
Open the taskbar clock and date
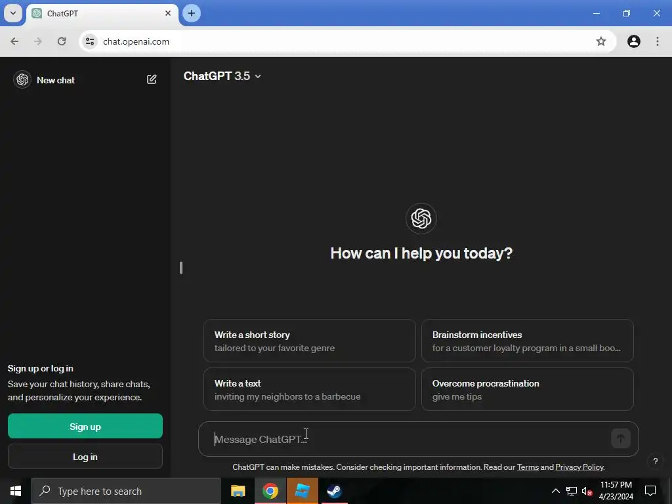tap(616, 491)
